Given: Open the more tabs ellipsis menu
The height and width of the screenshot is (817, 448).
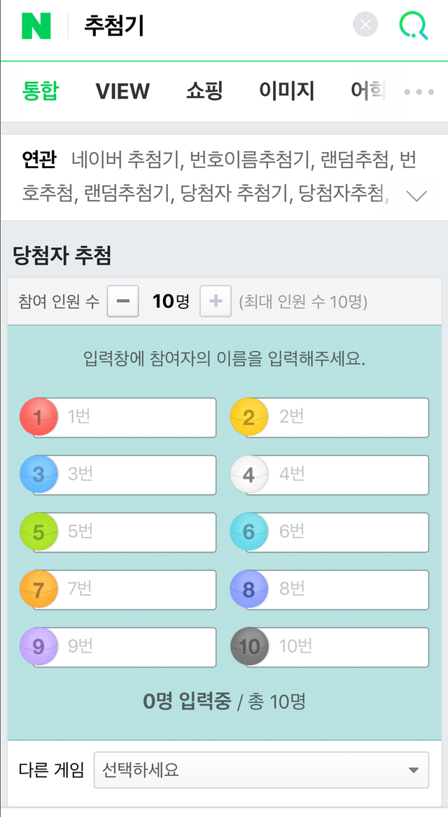Looking at the screenshot, I should click(419, 92).
